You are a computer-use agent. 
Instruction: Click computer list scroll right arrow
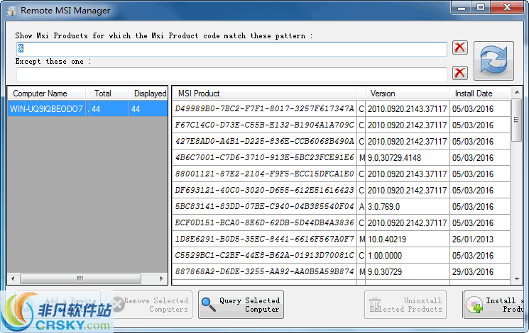point(162,278)
